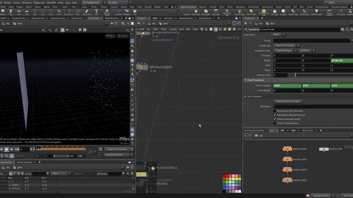The image size is (353, 198).
Task: Select the L-System shelf tool
Action: point(118,12)
